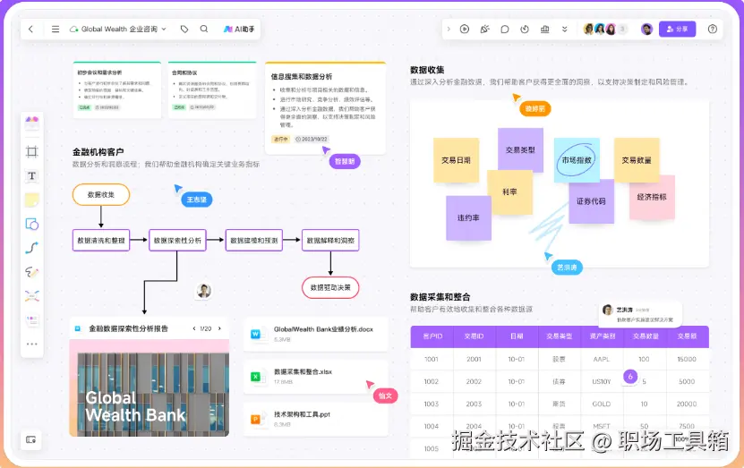Click the 金融机构客户 heading text
This screenshot has height=468, width=744.
[x=98, y=152]
